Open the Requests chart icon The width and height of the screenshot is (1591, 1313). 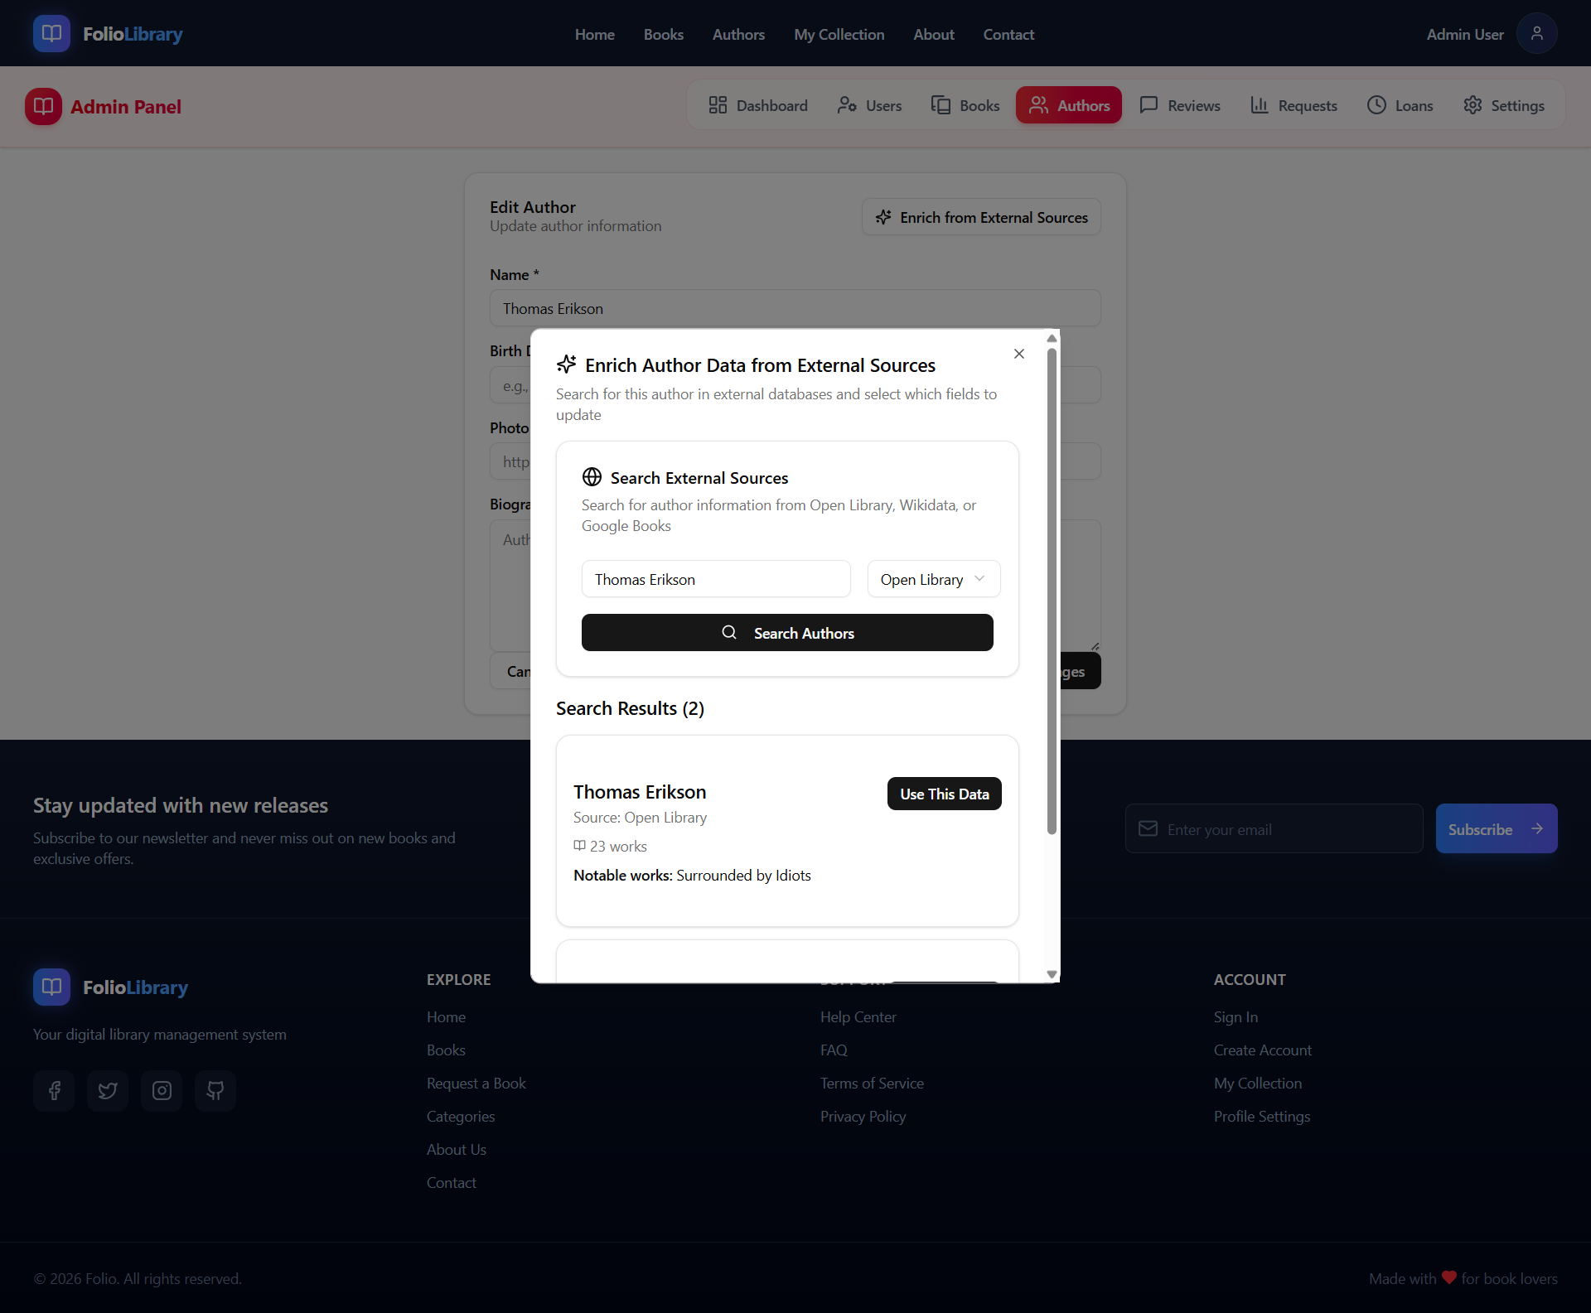click(1260, 105)
